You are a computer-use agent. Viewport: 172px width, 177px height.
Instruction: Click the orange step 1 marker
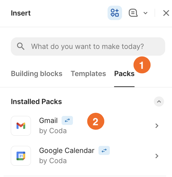click(x=142, y=65)
